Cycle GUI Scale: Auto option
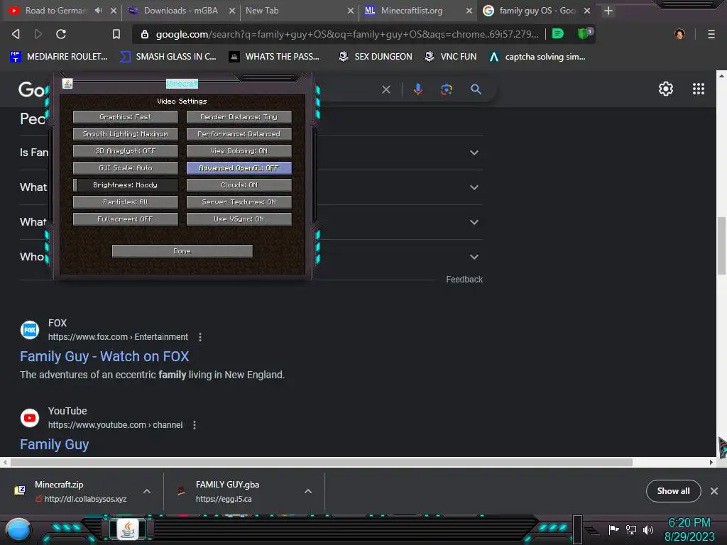The width and height of the screenshot is (727, 545). (x=125, y=167)
